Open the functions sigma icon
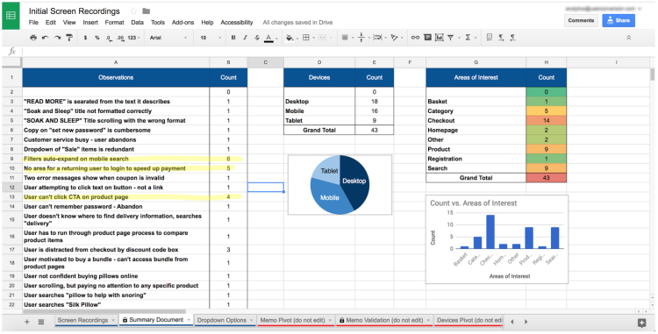This screenshot has height=334, width=658. 468,38
